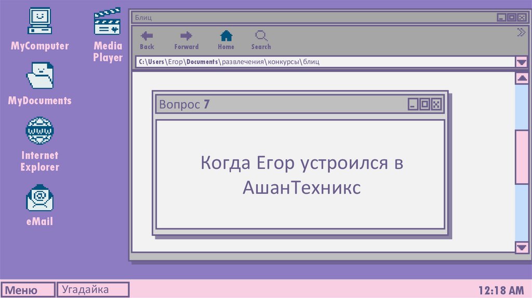Screen dimensions: 532x298
Task: Click the scrollbar down arrow
Action: click(522, 247)
